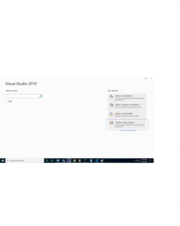Close the Visual Studio start window
This screenshot has height=226, width=180.
tap(151, 78)
